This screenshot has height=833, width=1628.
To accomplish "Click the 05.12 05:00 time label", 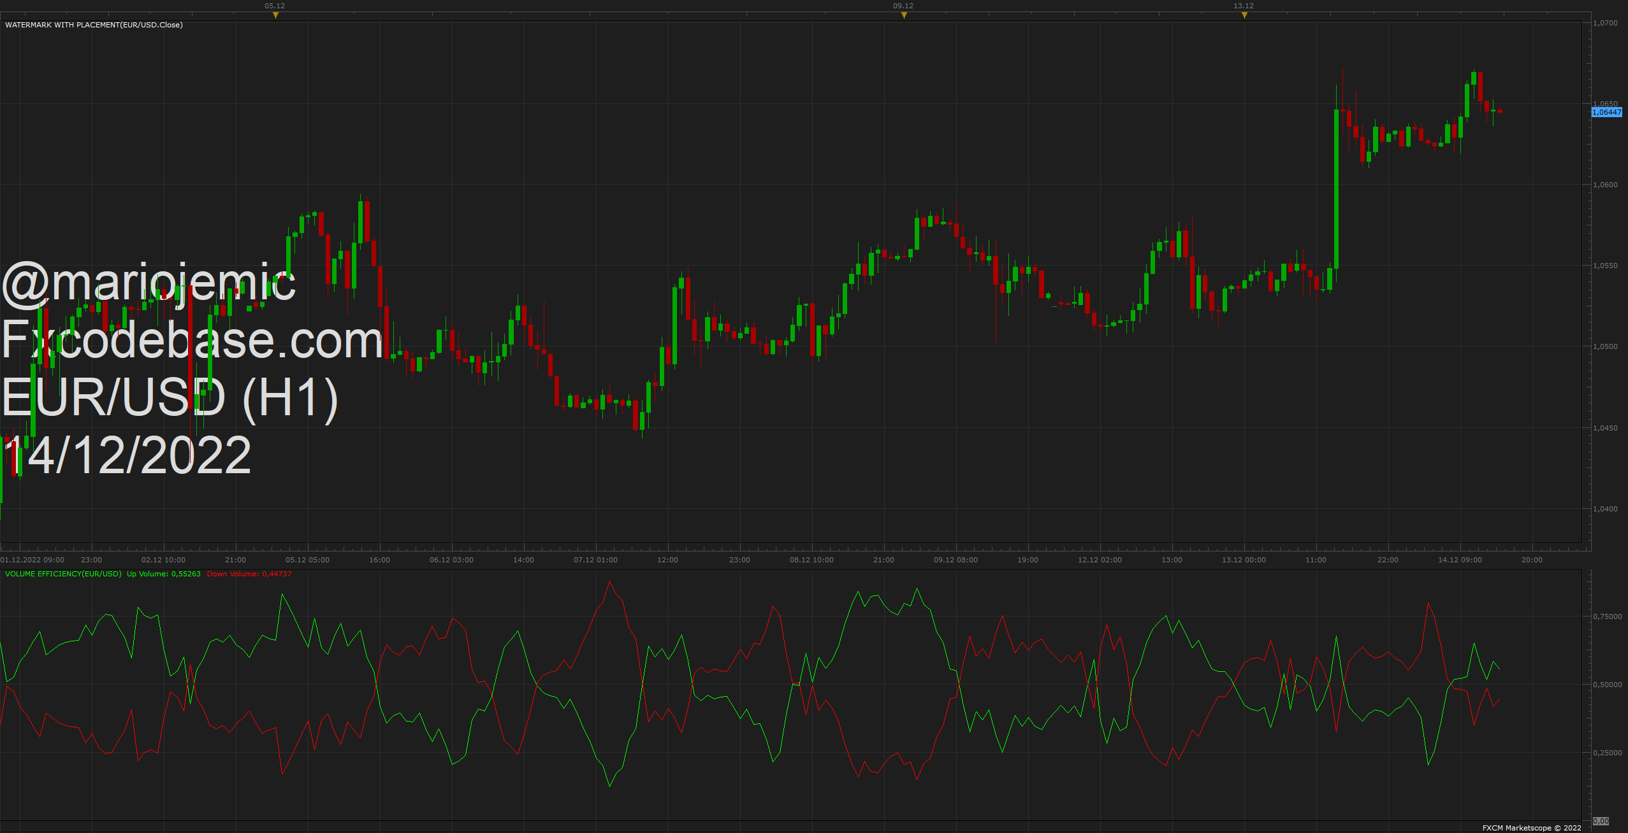I will (307, 560).
